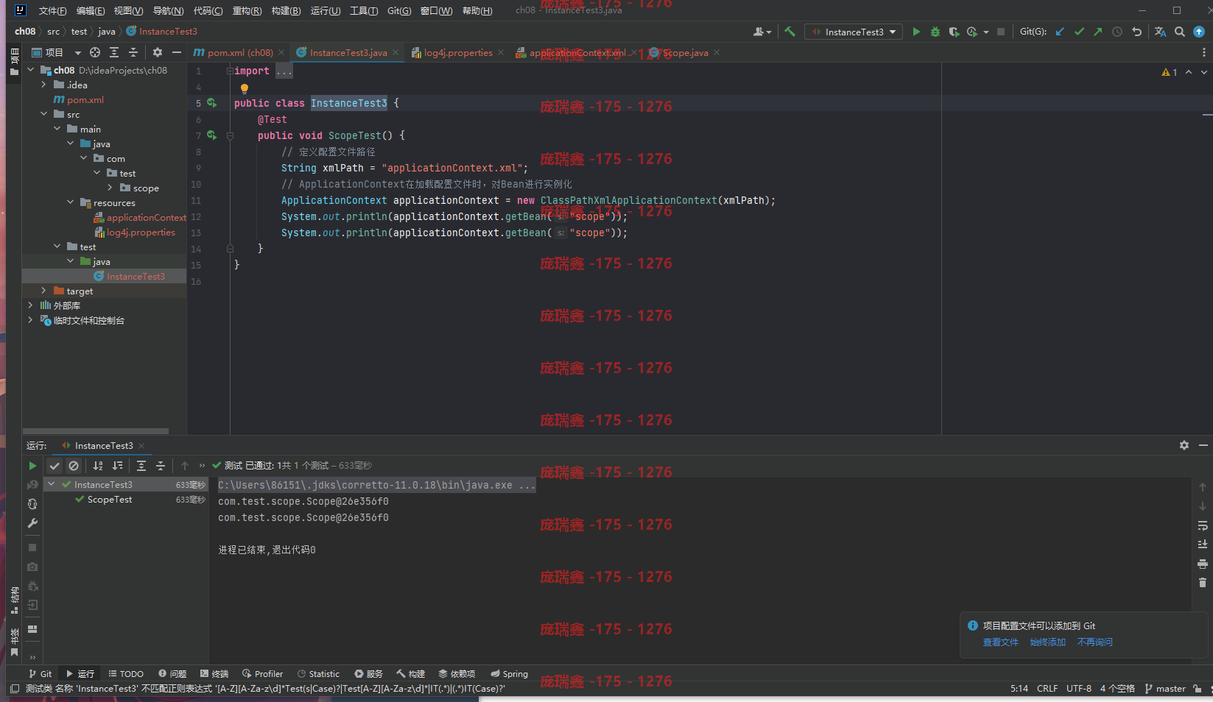Viewport: 1213px width, 702px height.
Task: Toggle show ignored tests button
Action: pos(74,466)
